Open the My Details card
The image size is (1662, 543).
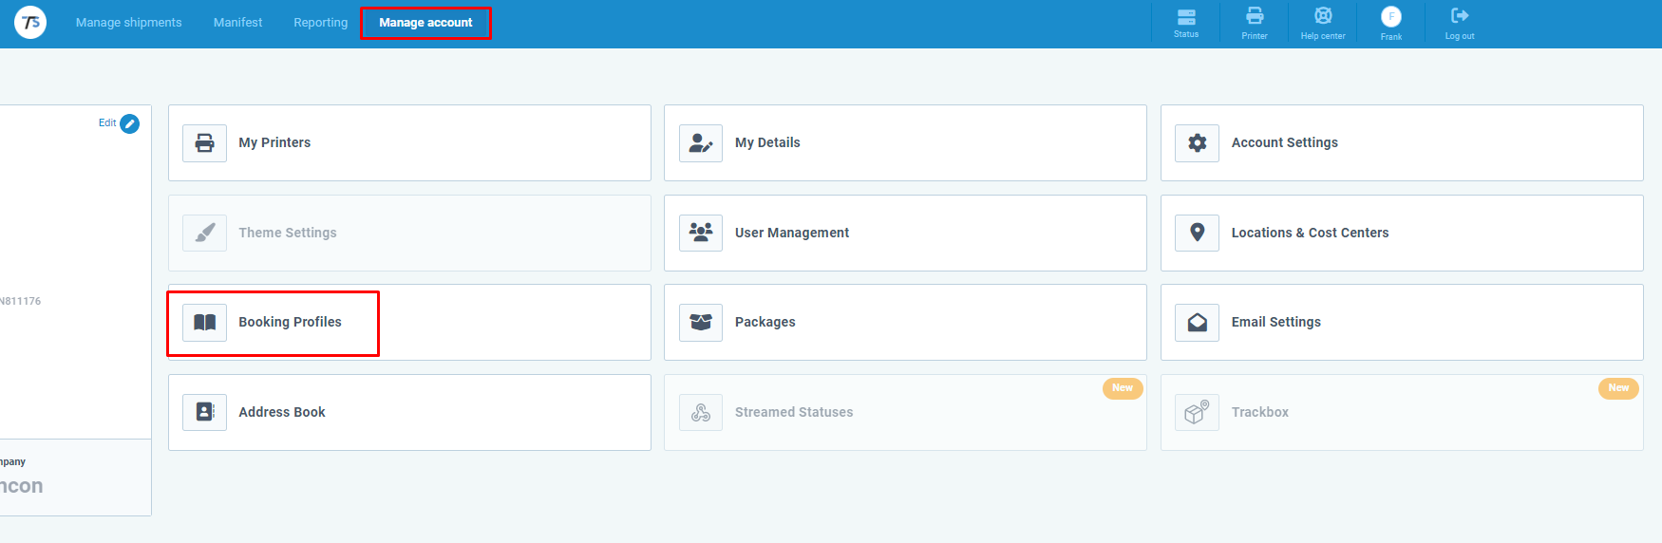[904, 143]
